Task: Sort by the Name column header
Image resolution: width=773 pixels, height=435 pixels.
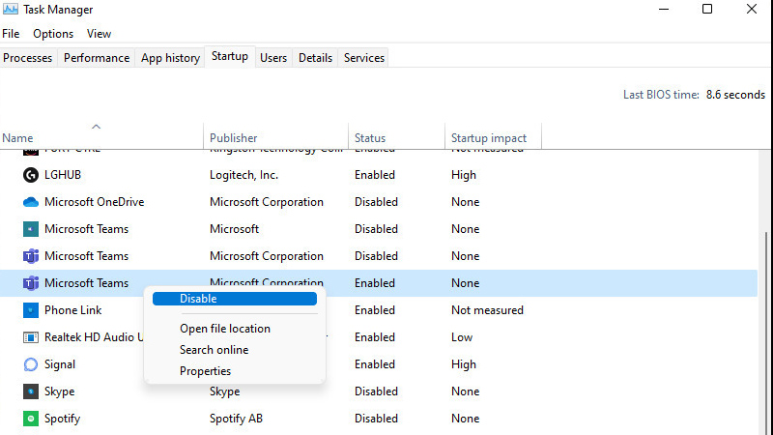Action: point(17,138)
